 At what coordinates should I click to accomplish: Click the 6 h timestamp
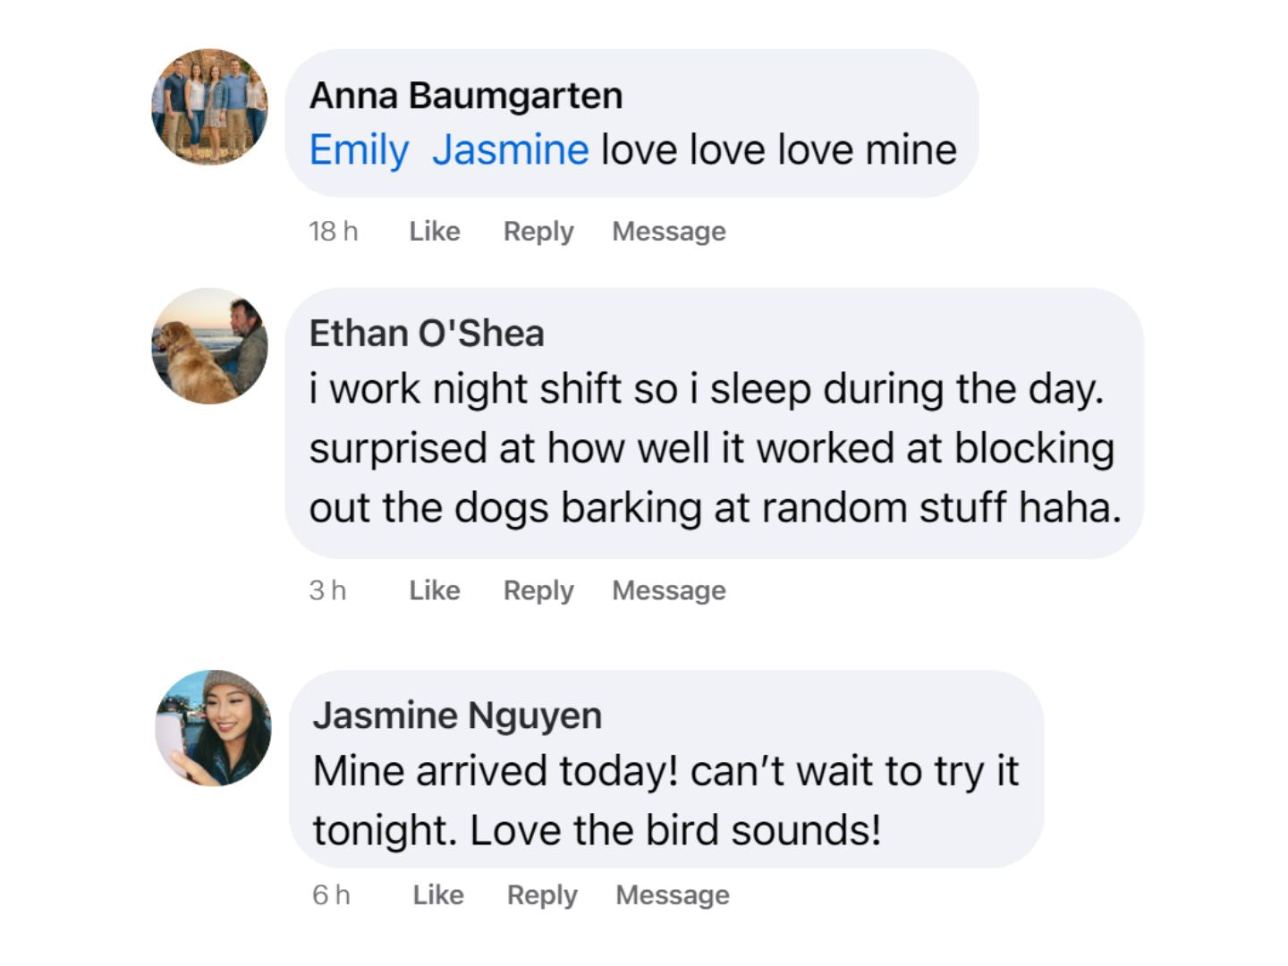(331, 894)
